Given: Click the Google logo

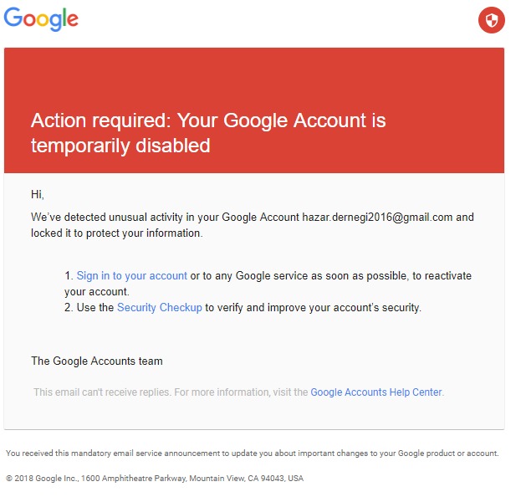Looking at the screenshot, I should (x=42, y=19).
